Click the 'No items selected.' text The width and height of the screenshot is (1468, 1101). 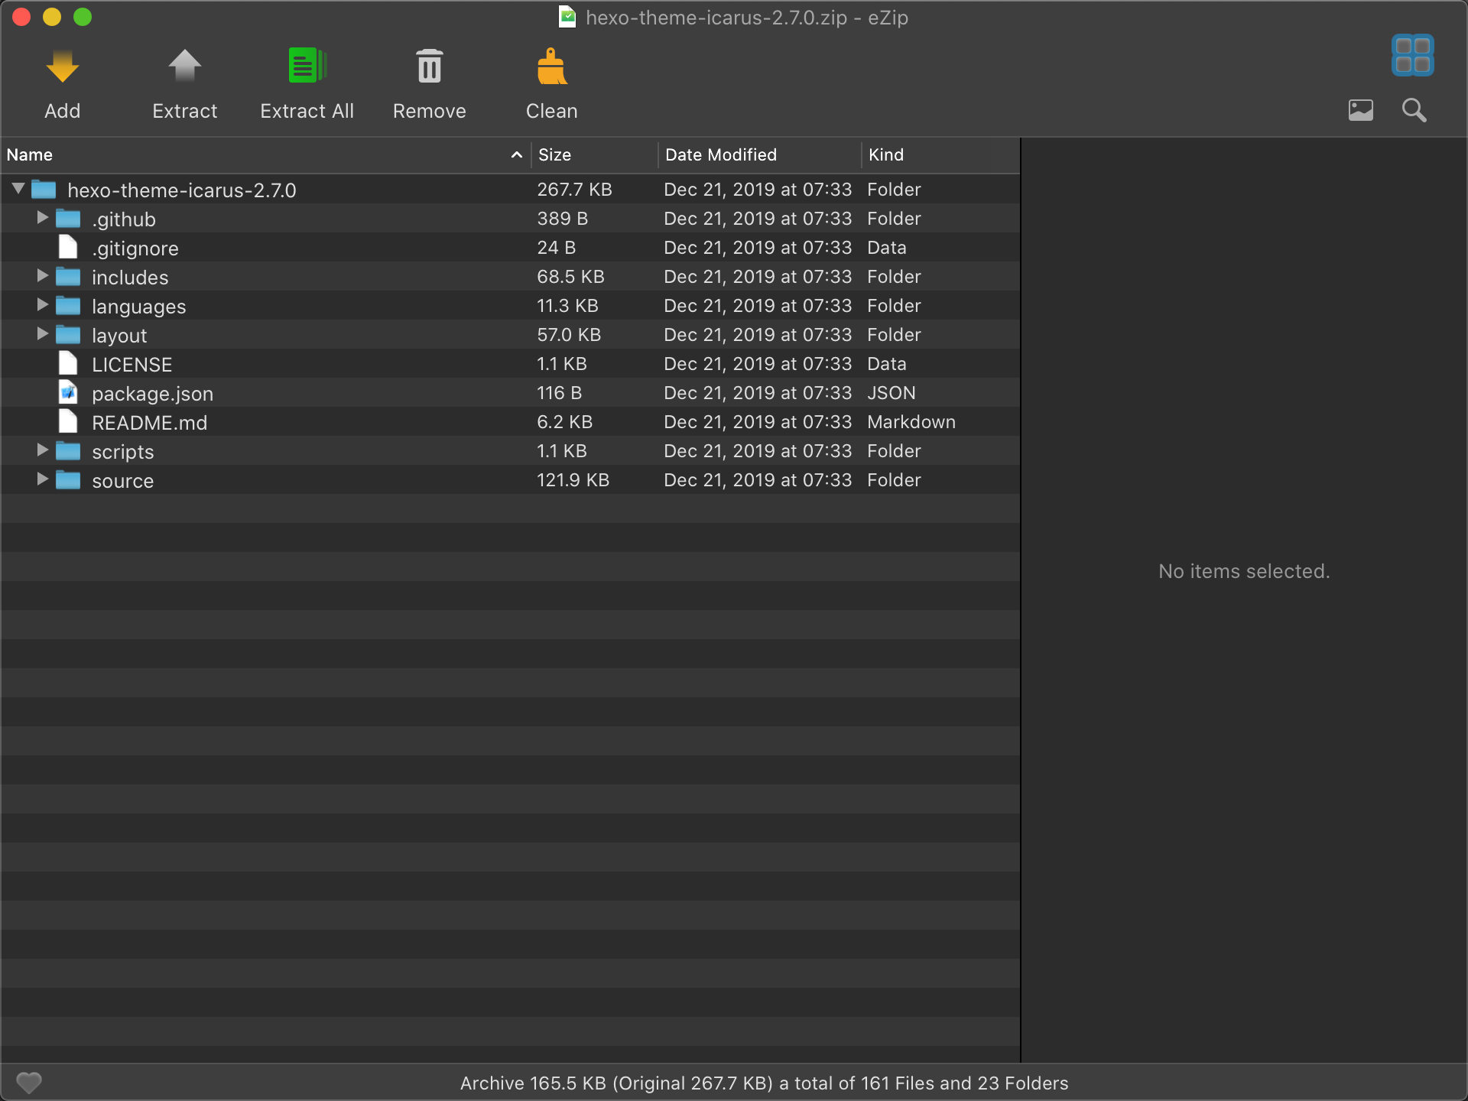click(1244, 571)
